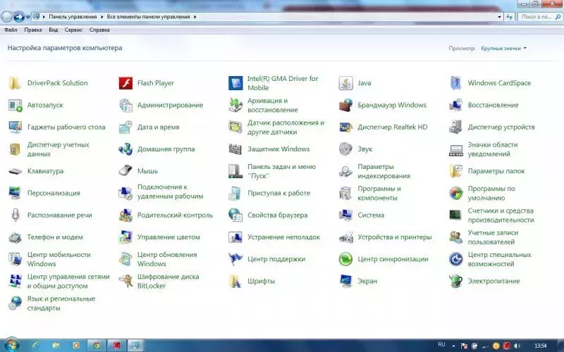Expand the Крупные значки view dropdown
Screen dimensions: 564x352
503,48
